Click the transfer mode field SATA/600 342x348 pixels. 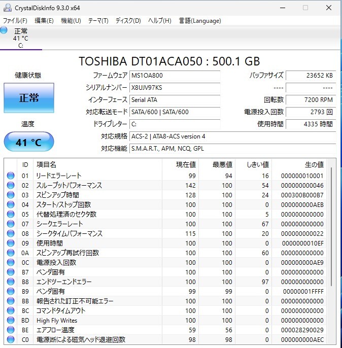175,112
